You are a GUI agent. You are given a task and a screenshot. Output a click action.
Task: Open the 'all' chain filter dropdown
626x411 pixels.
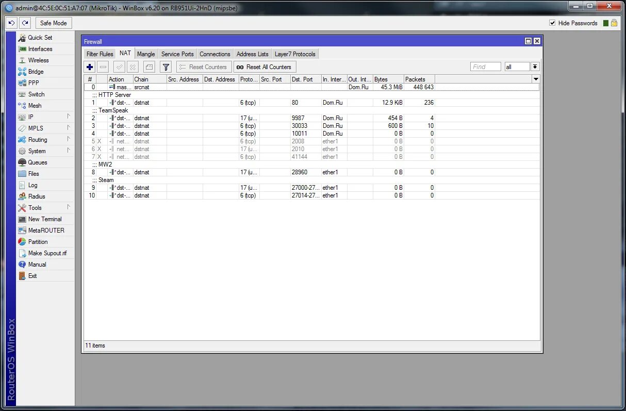[x=535, y=67]
